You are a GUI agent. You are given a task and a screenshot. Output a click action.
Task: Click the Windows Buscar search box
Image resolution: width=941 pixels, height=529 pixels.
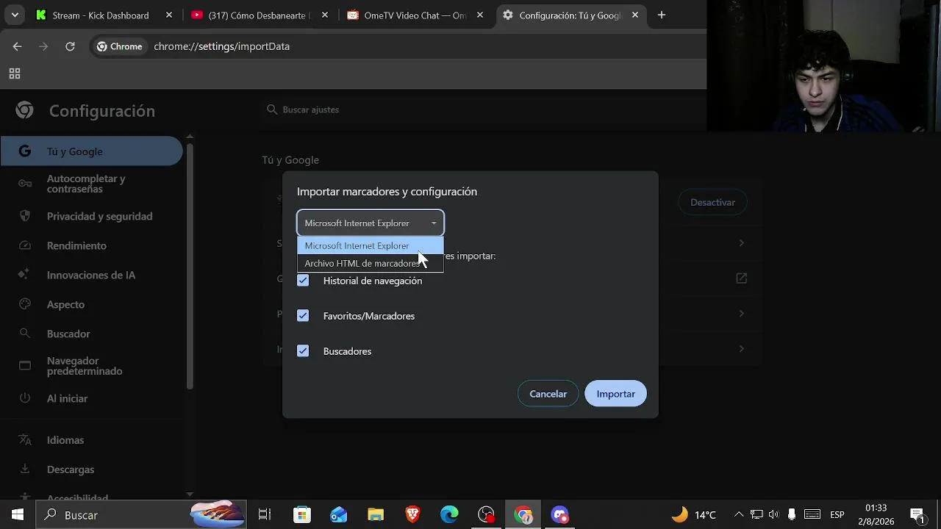click(x=141, y=514)
